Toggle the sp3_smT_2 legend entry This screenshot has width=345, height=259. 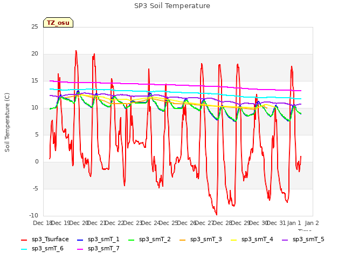coord(149,239)
